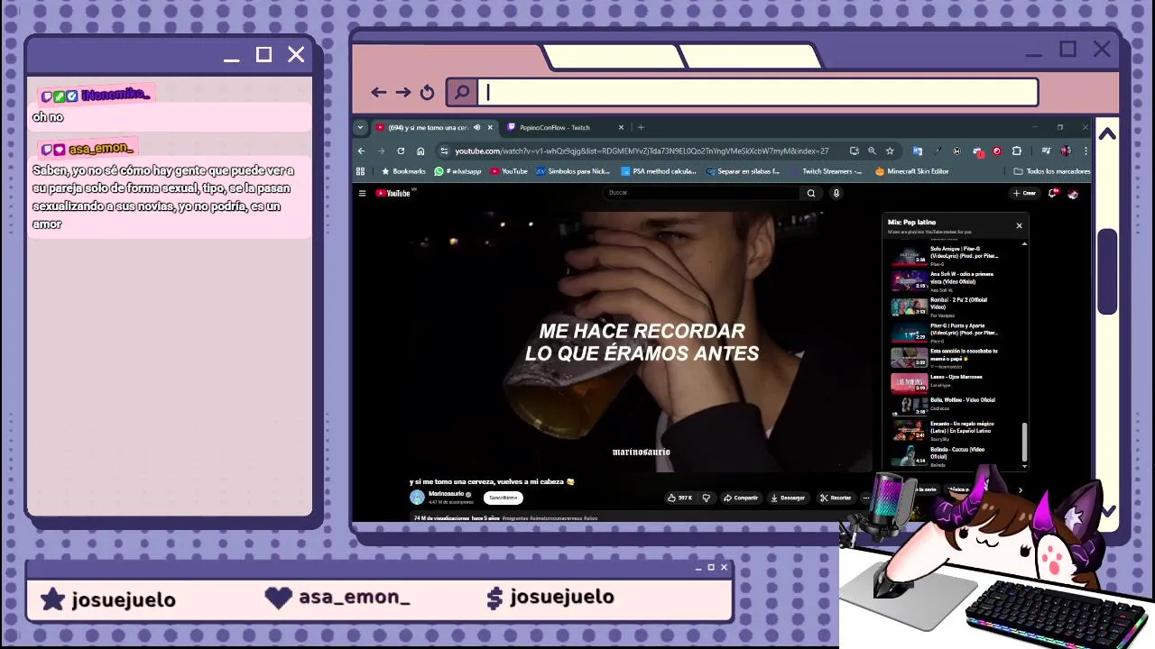Open the Minecraft Skin Editor bookmark

[911, 171]
